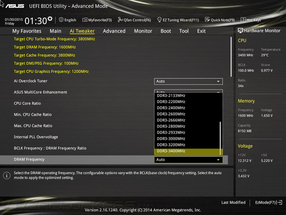Click the Qfan Control fan icon
This screenshot has width=286, height=215.
120,20
